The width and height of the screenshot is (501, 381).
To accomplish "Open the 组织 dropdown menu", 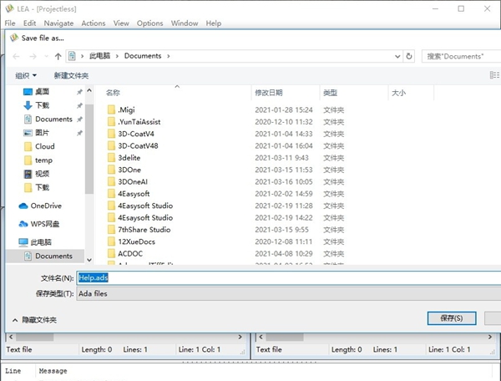I will pyautogui.click(x=26, y=76).
